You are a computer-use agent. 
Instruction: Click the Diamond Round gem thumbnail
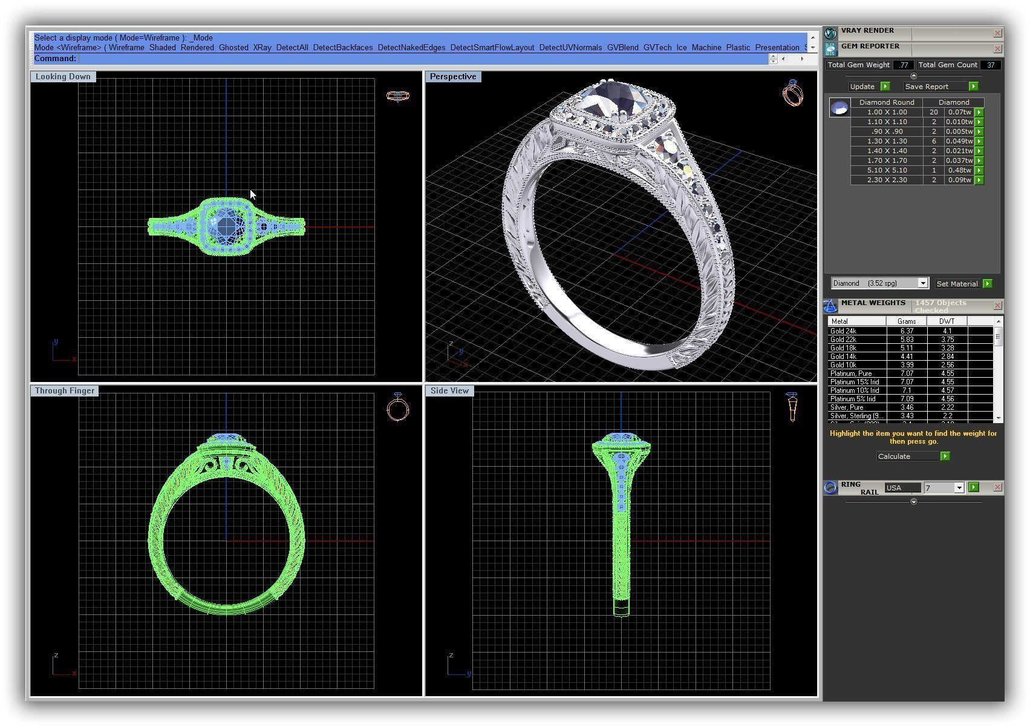pos(839,108)
